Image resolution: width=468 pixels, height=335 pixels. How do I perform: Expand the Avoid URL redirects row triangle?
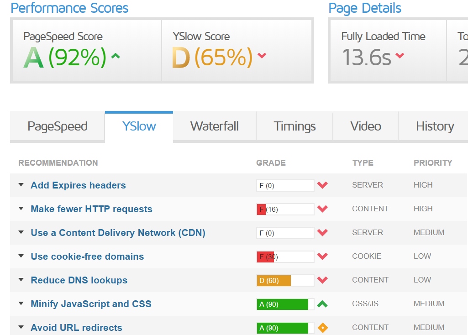[x=21, y=327]
